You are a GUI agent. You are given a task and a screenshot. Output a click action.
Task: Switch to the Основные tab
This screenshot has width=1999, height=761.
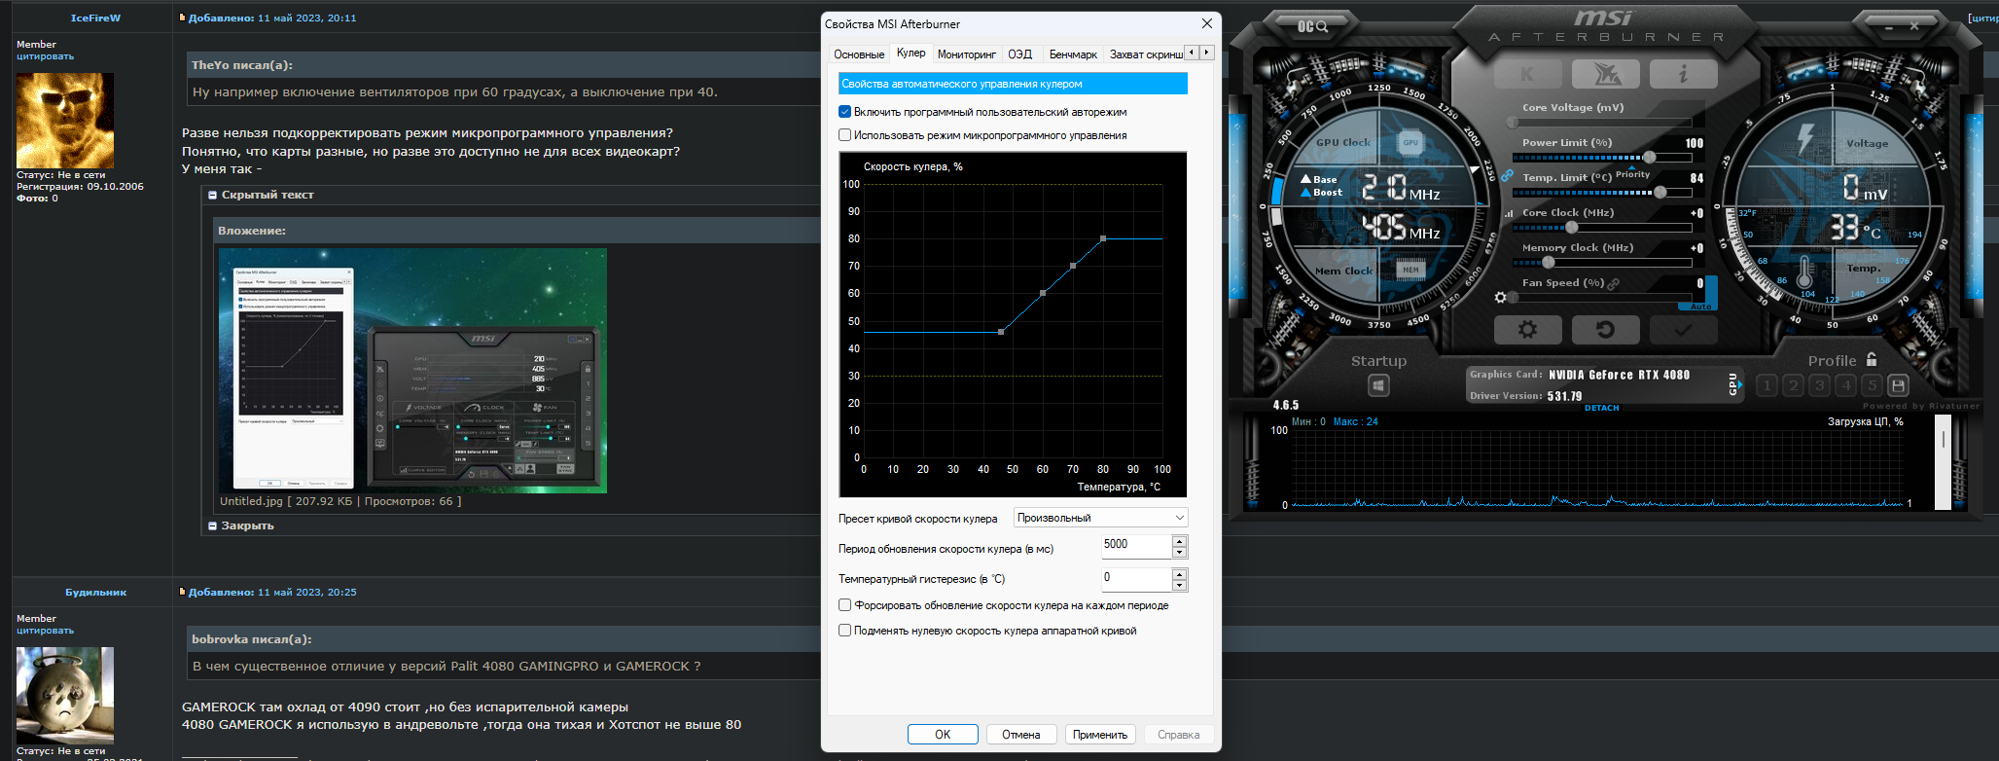coord(859,54)
